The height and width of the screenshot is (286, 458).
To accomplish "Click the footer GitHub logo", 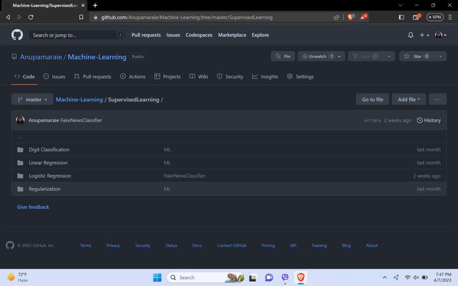I will pos(10,245).
